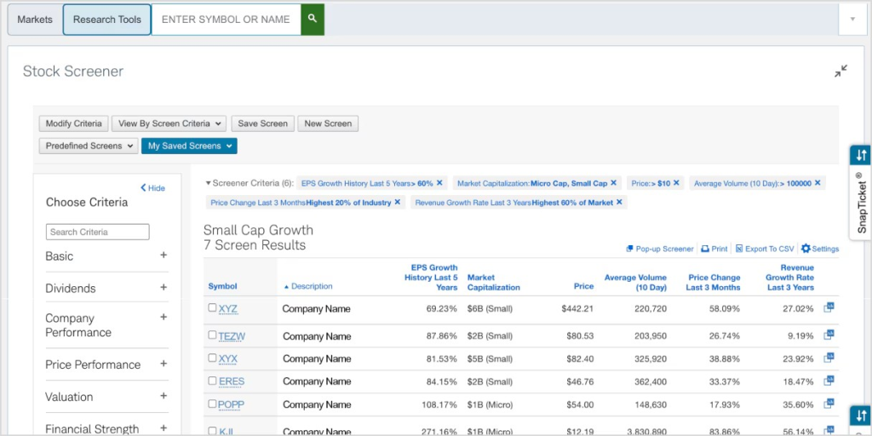Switch to the Research Tools tab
The height and width of the screenshot is (436, 872).
[x=106, y=20]
